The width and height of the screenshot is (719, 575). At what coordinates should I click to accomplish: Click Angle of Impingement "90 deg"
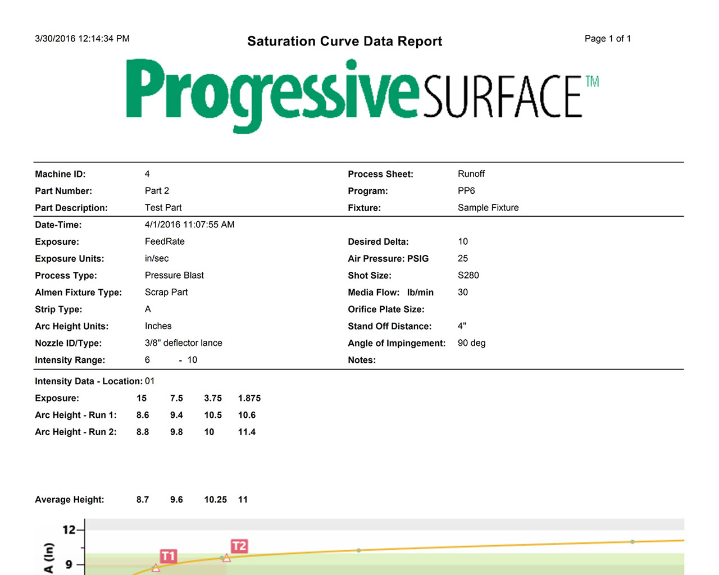click(x=471, y=343)
